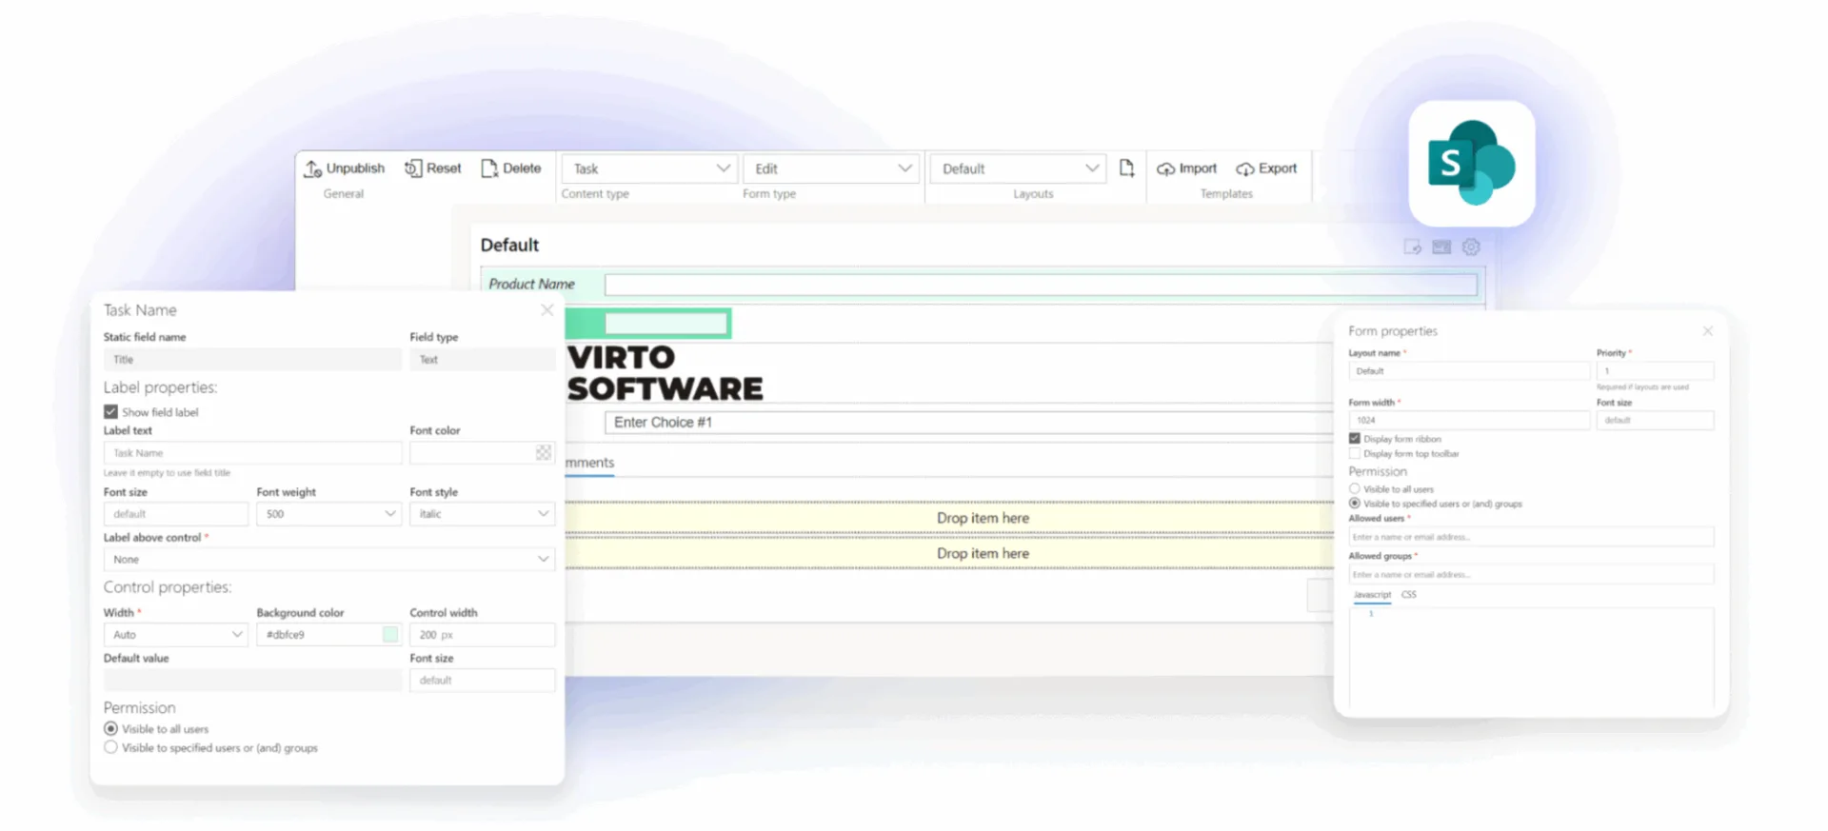The height and width of the screenshot is (831, 1828).
Task: Toggle the Display form ribbon checkbox
Action: [1355, 439]
